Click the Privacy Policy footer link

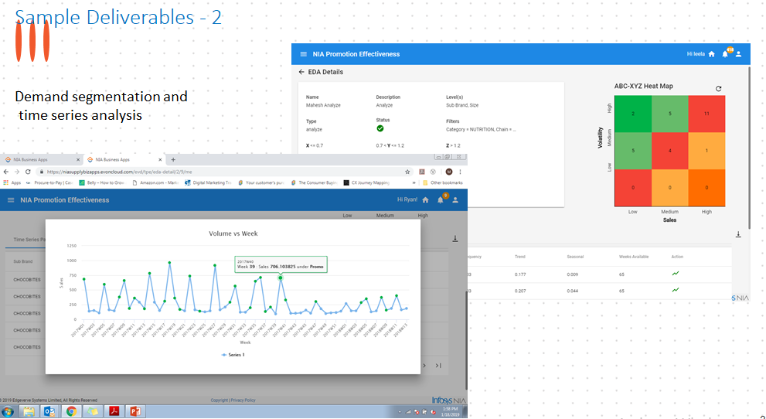[x=243, y=400]
